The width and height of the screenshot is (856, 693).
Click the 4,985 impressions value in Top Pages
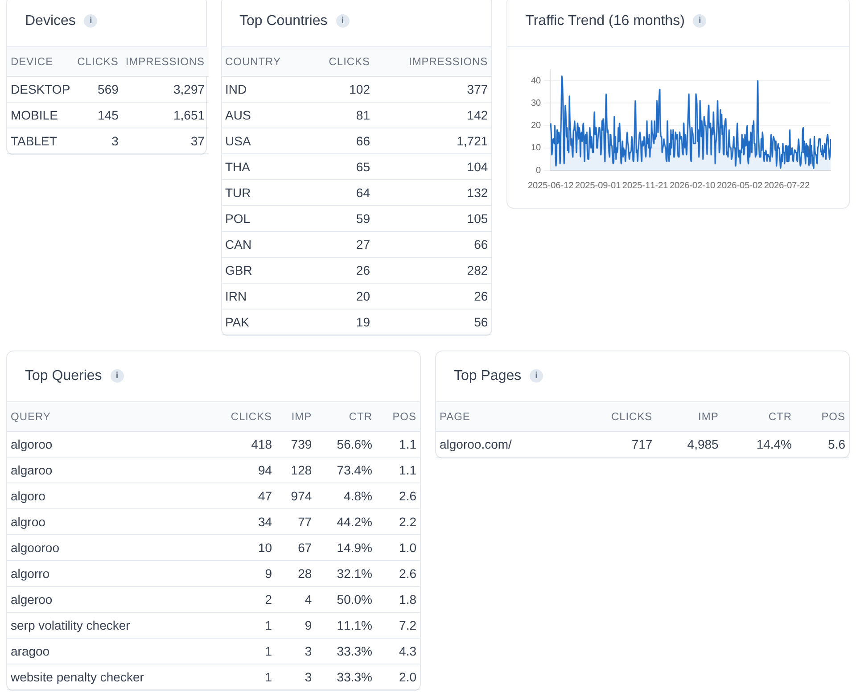(703, 445)
